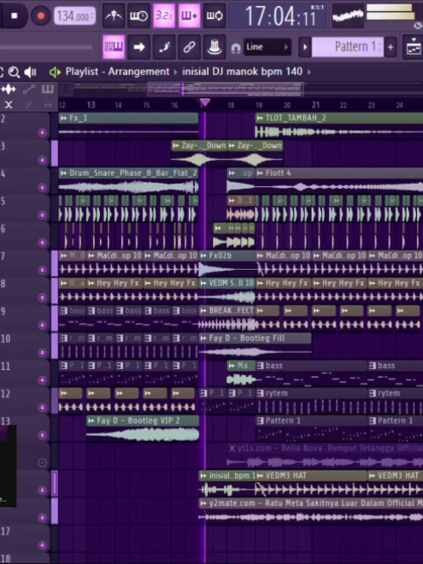The width and height of the screenshot is (423, 564).
Task: Mute track 5 toggle LED
Action: [42, 215]
